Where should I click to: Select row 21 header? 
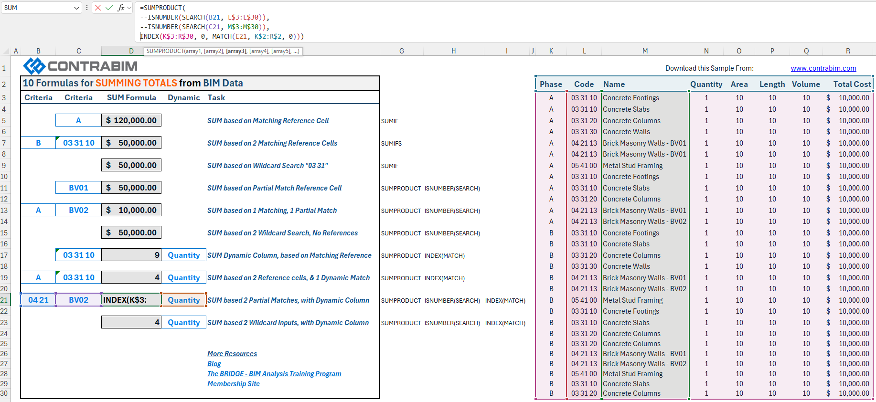click(4, 300)
